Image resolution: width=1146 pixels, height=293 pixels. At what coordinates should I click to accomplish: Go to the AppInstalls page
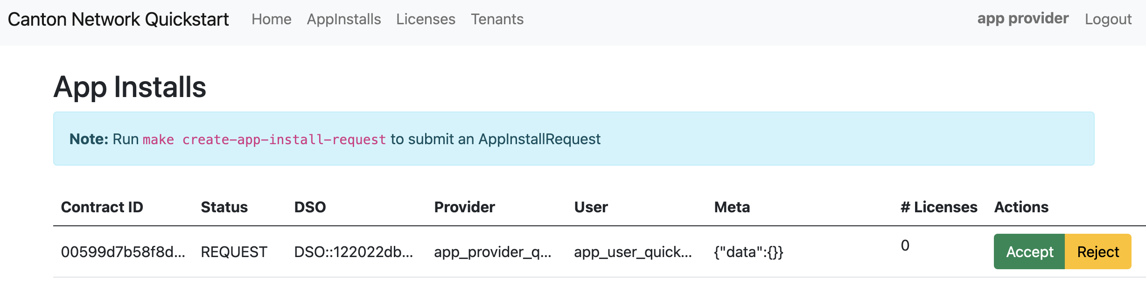click(x=344, y=19)
